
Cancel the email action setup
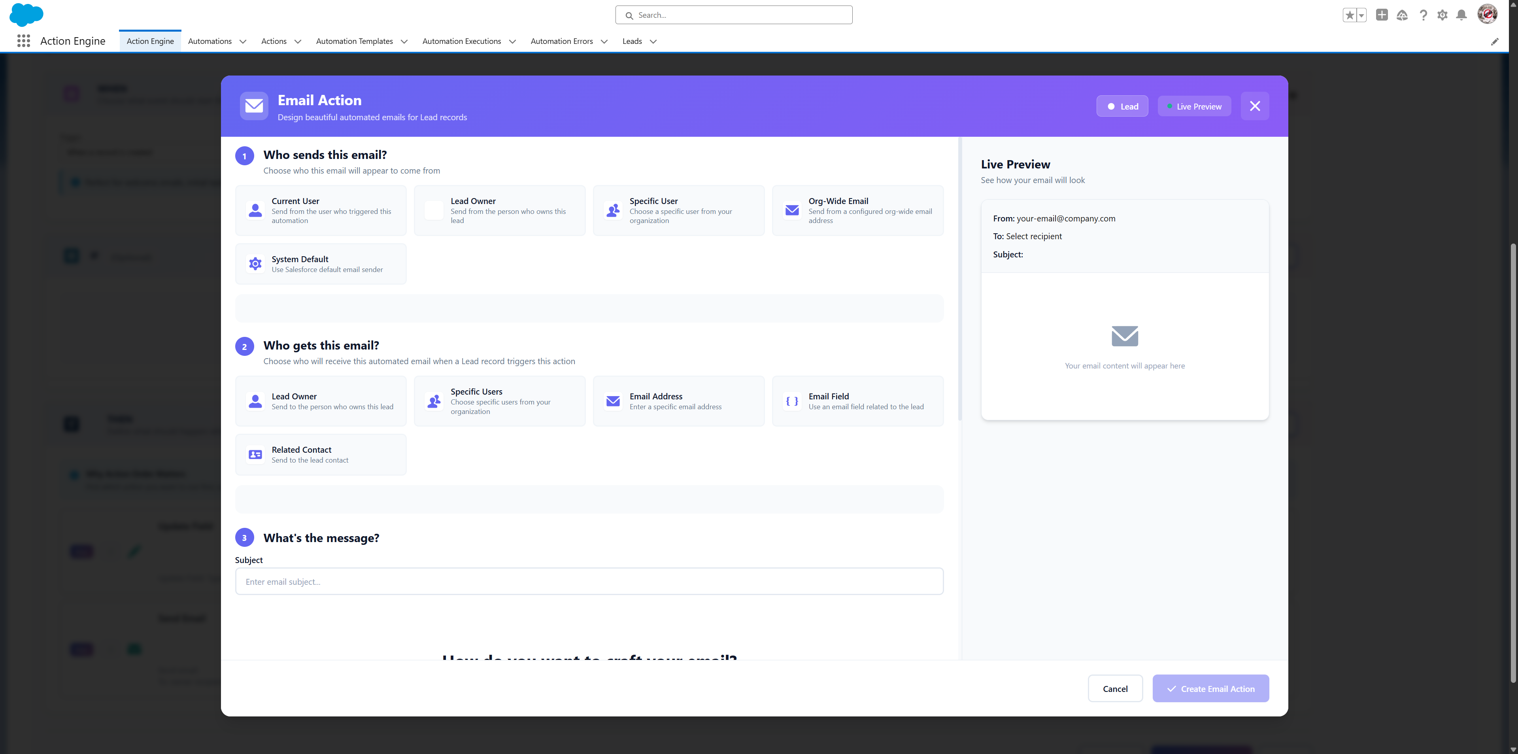tap(1114, 688)
